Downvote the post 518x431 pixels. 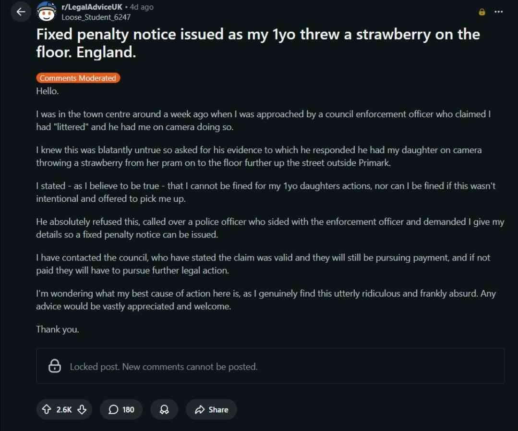(82, 409)
